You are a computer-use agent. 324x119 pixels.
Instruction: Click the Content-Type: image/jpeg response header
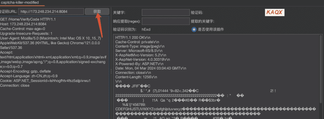(x=140, y=46)
